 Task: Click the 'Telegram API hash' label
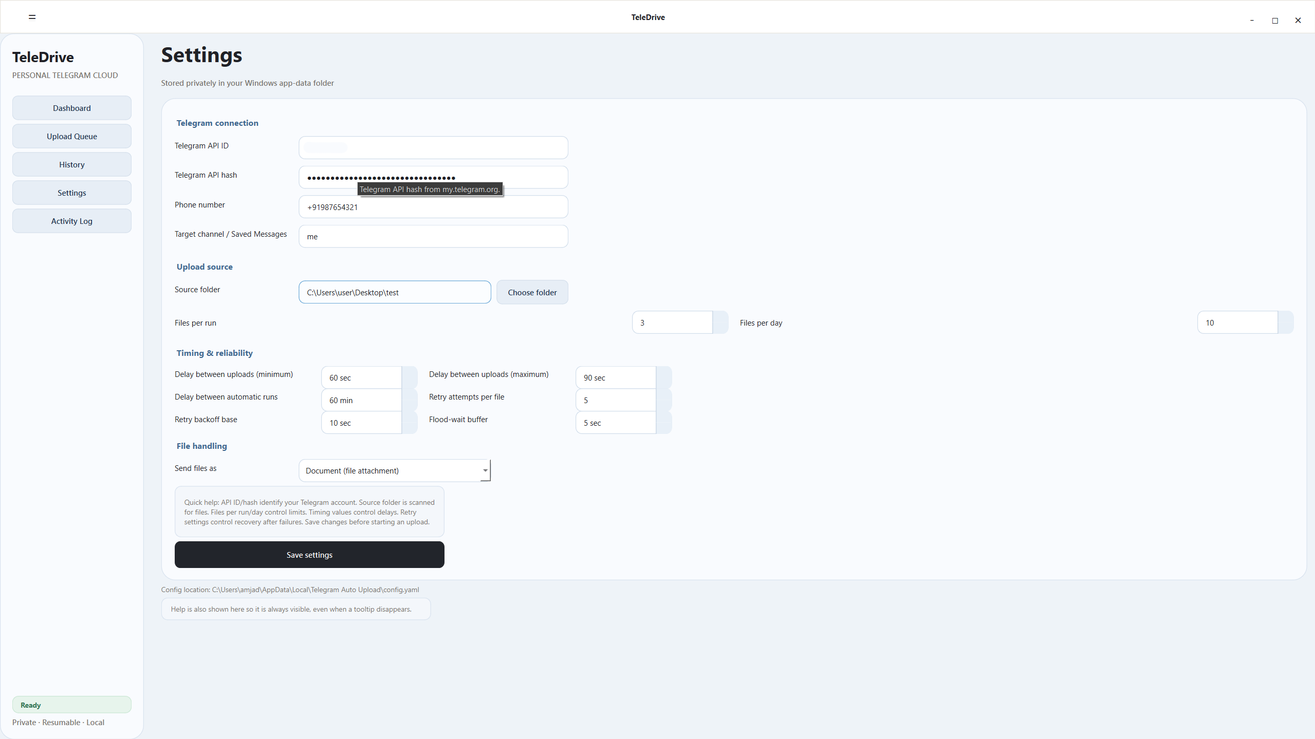click(x=206, y=175)
